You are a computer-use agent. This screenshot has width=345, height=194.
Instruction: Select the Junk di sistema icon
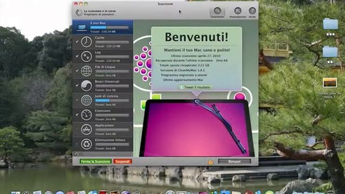(x=86, y=100)
